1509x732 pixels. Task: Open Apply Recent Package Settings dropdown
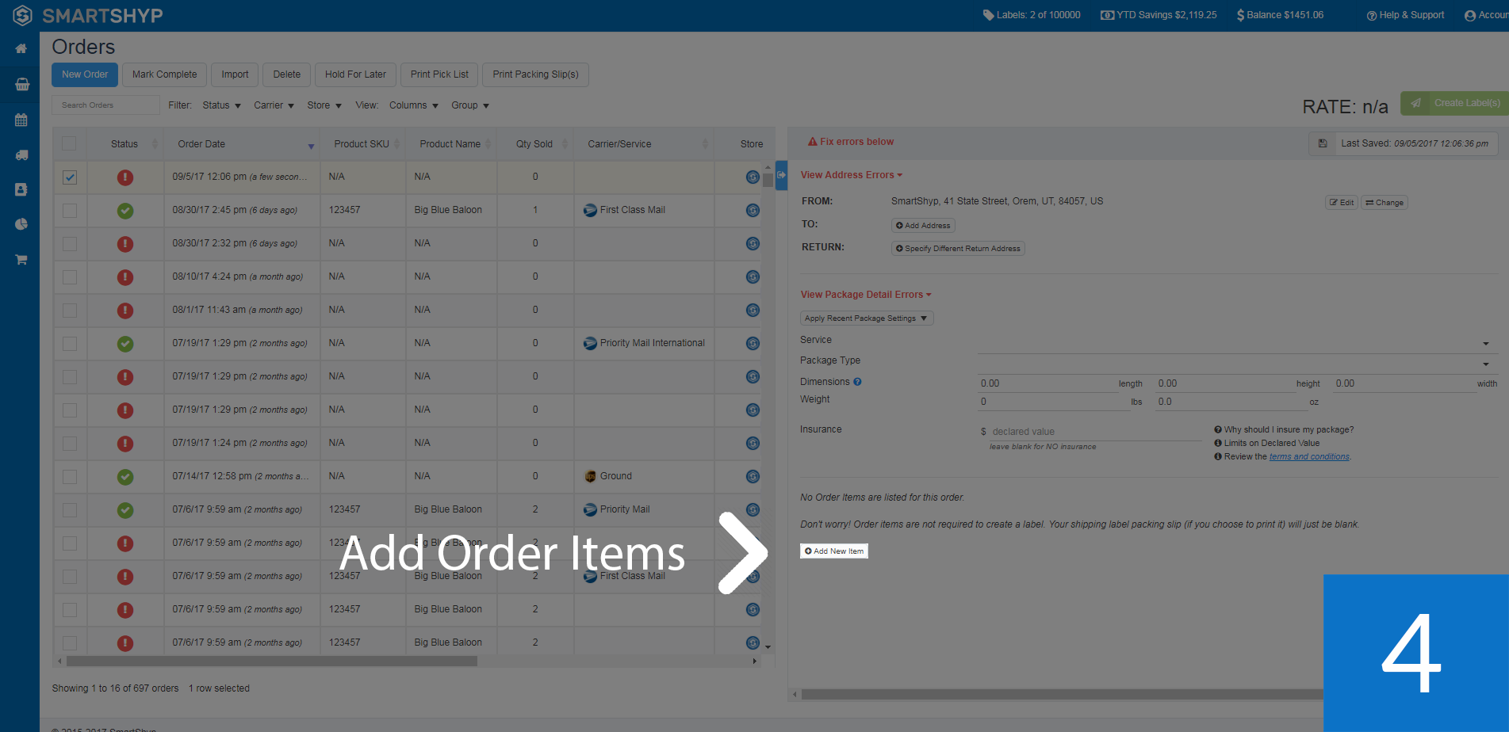[867, 318]
